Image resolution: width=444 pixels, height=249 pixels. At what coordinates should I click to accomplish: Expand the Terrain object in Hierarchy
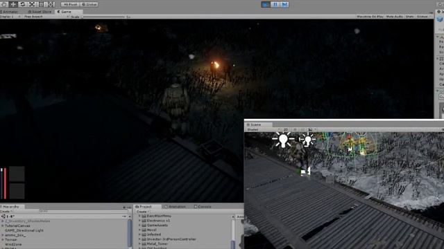(3, 240)
